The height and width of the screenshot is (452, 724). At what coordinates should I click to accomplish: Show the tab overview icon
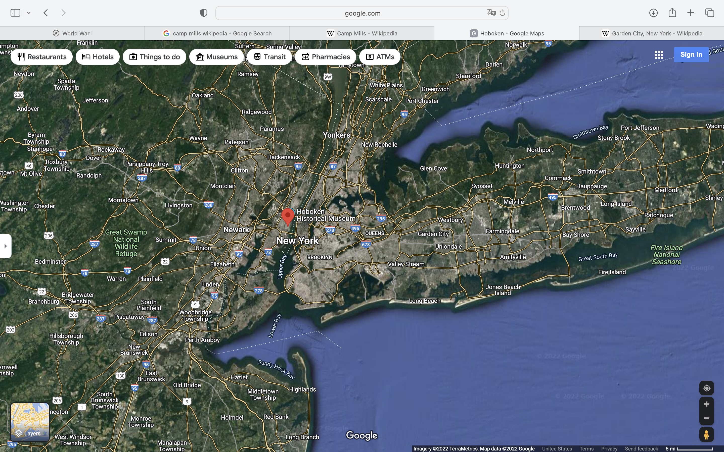[x=710, y=13]
